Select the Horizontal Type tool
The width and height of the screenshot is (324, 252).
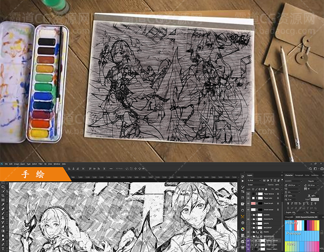[3, 249]
